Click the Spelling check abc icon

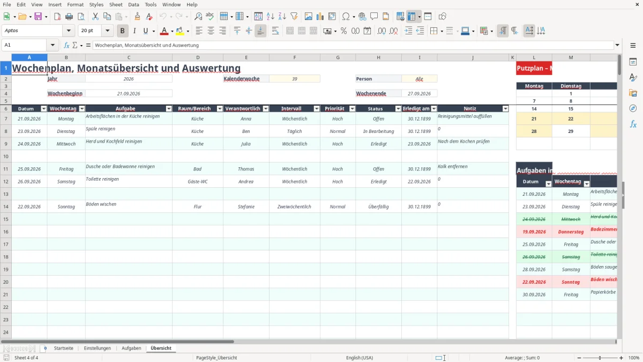210,17
